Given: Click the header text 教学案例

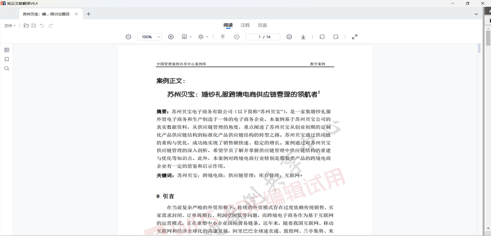Looking at the screenshot, I should point(317,64).
